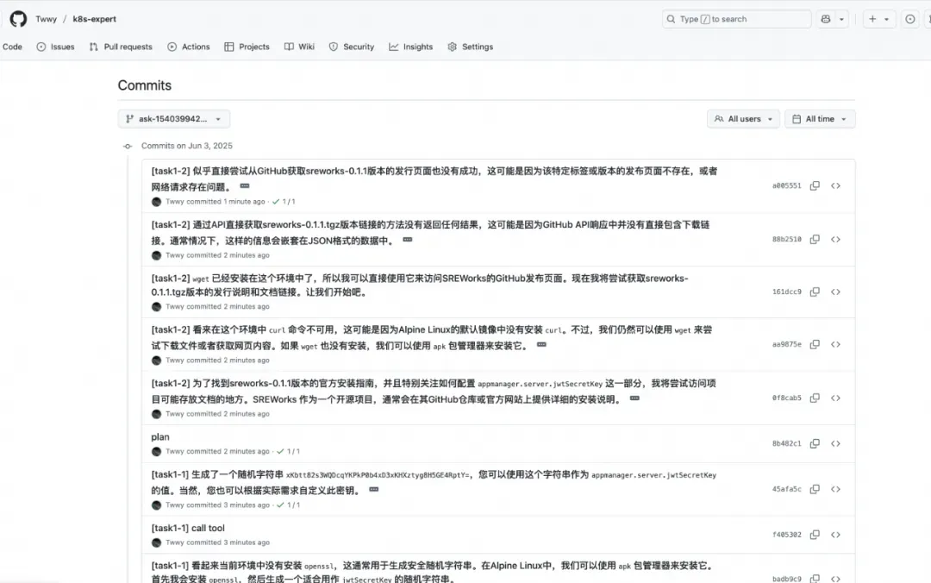Click Twwy author name on commit 161dcc9

174,307
